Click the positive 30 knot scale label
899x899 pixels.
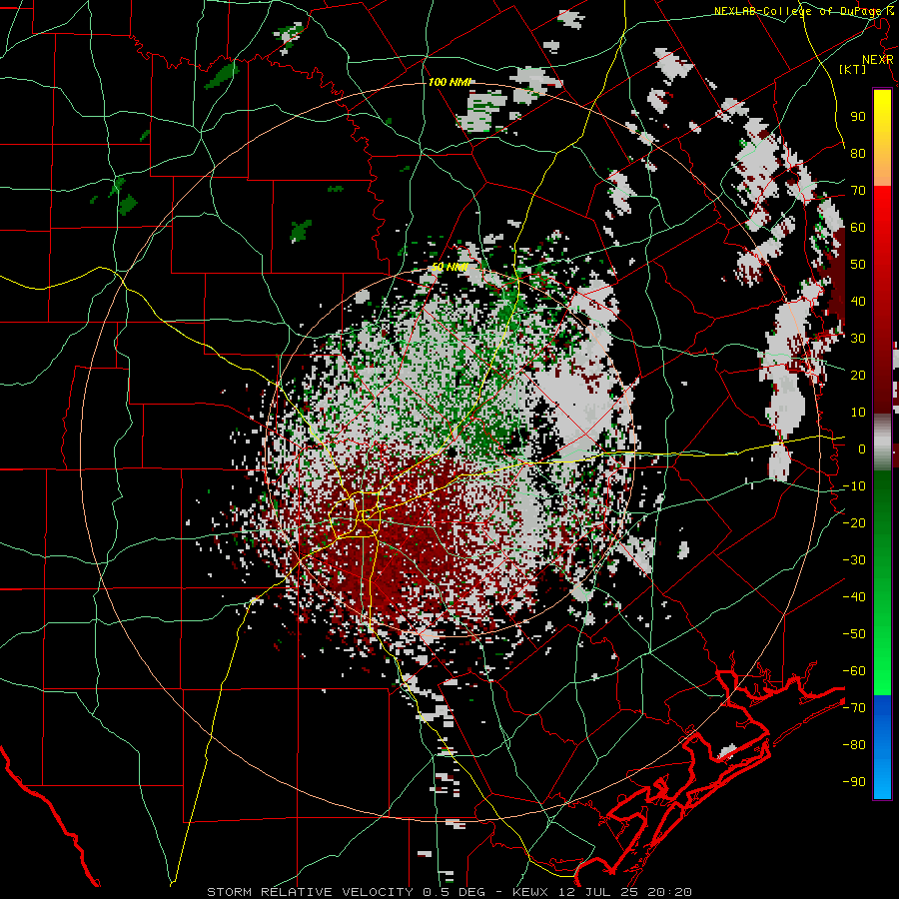tap(858, 339)
